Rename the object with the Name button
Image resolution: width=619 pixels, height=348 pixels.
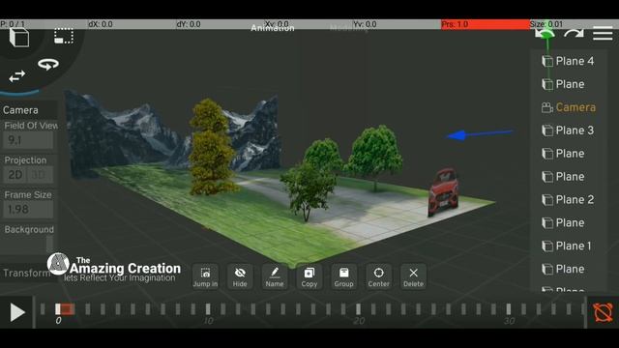[275, 277]
